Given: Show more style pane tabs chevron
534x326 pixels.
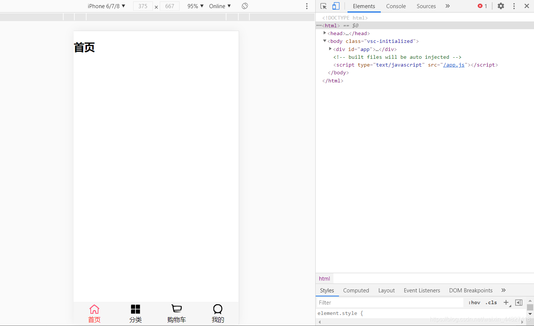Looking at the screenshot, I should point(503,290).
